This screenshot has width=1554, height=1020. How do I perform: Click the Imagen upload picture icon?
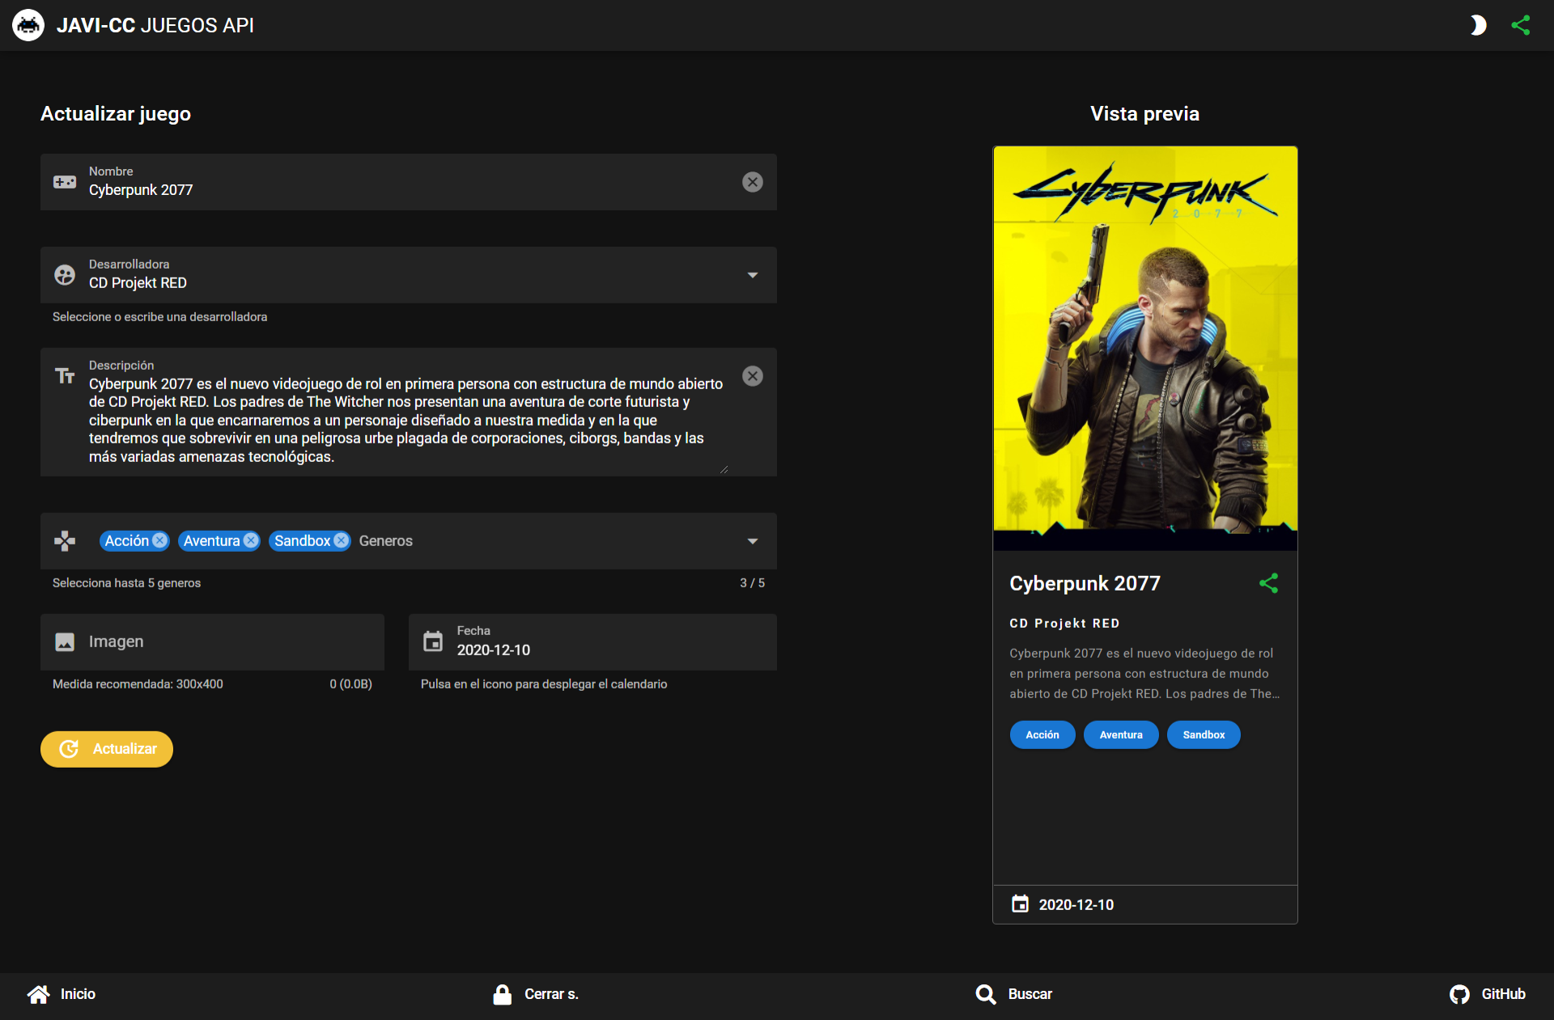pyautogui.click(x=65, y=641)
